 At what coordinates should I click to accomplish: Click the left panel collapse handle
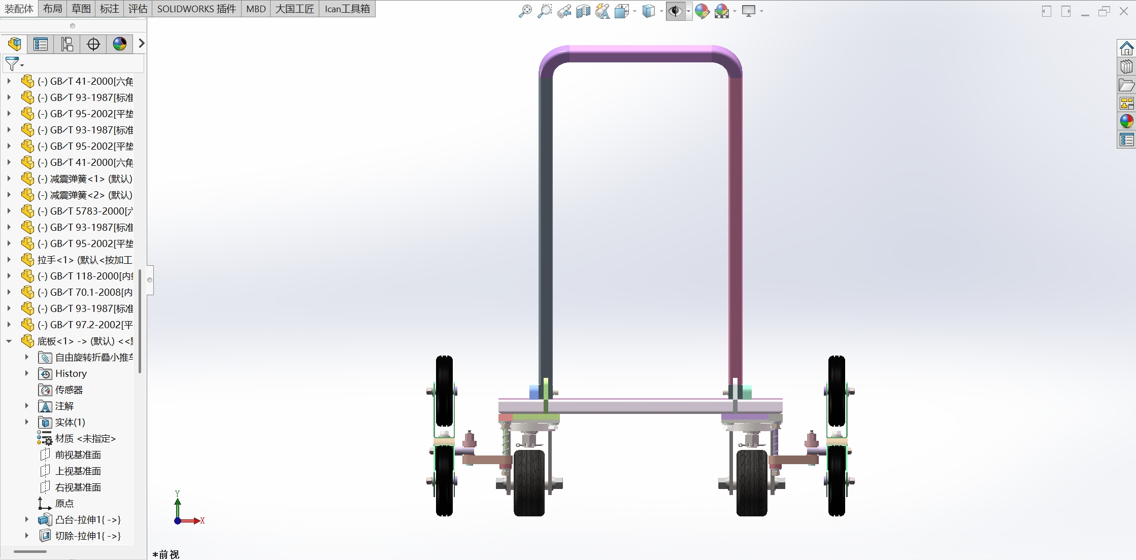click(150, 280)
